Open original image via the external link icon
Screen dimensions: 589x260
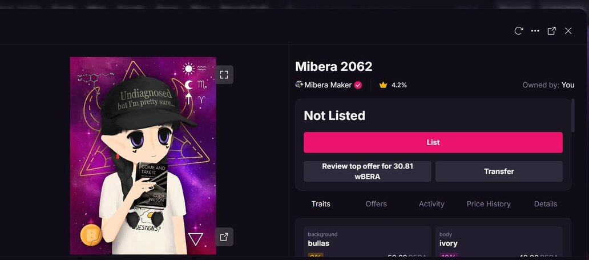click(224, 237)
